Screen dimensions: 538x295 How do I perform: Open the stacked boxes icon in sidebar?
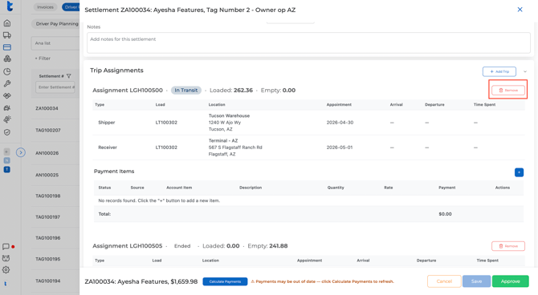tap(7, 59)
